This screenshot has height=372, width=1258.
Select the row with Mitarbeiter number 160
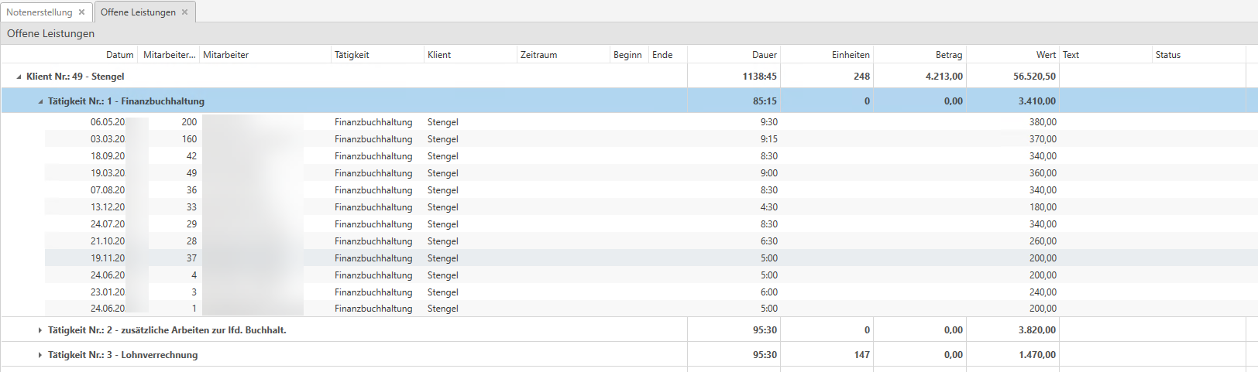pyautogui.click(x=189, y=139)
